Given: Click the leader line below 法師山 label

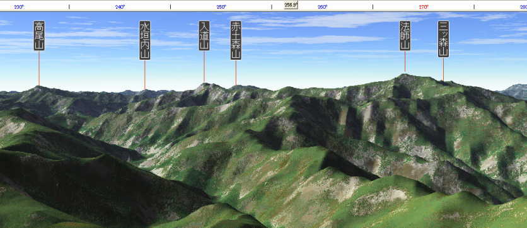Looking at the screenshot, I should (x=405, y=62).
